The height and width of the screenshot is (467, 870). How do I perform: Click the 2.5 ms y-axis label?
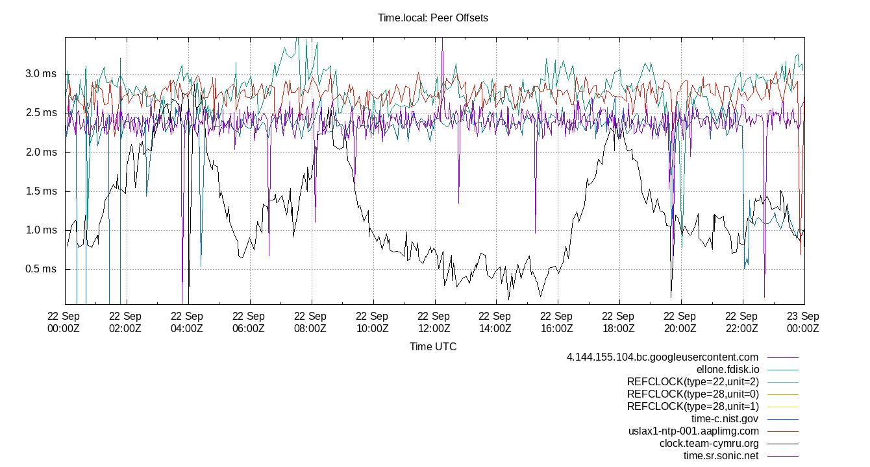[x=41, y=113]
